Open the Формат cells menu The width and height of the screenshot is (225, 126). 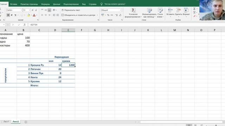186,13
